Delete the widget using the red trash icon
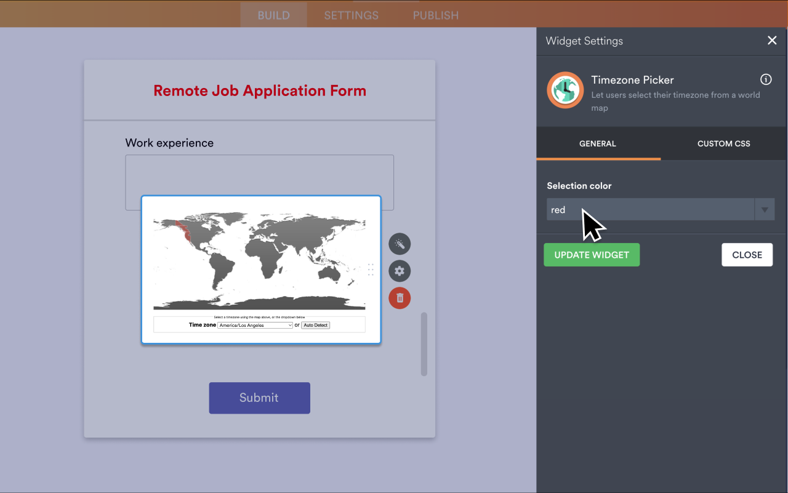788x493 pixels. [x=400, y=298]
